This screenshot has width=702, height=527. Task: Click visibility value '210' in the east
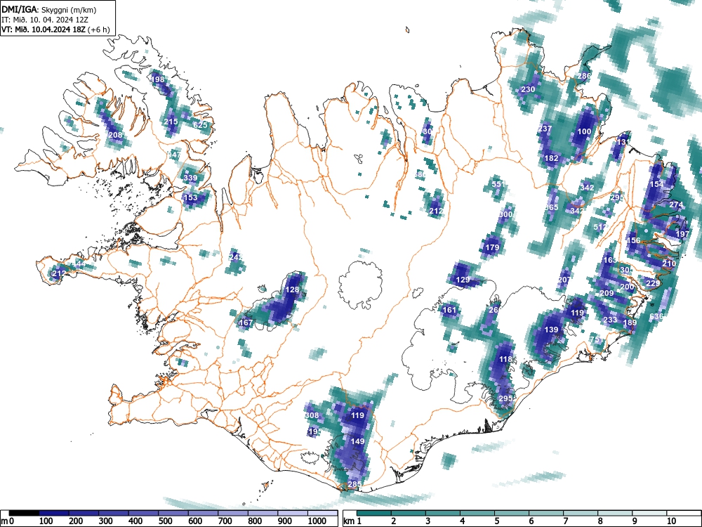(669, 263)
